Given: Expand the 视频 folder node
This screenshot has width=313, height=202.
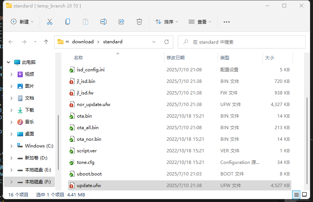Looking at the screenshot, I should [11, 74].
